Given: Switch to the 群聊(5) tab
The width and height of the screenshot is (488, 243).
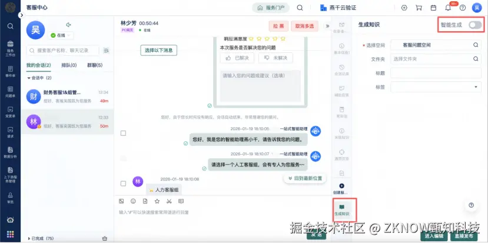Looking at the screenshot, I should coord(95,65).
